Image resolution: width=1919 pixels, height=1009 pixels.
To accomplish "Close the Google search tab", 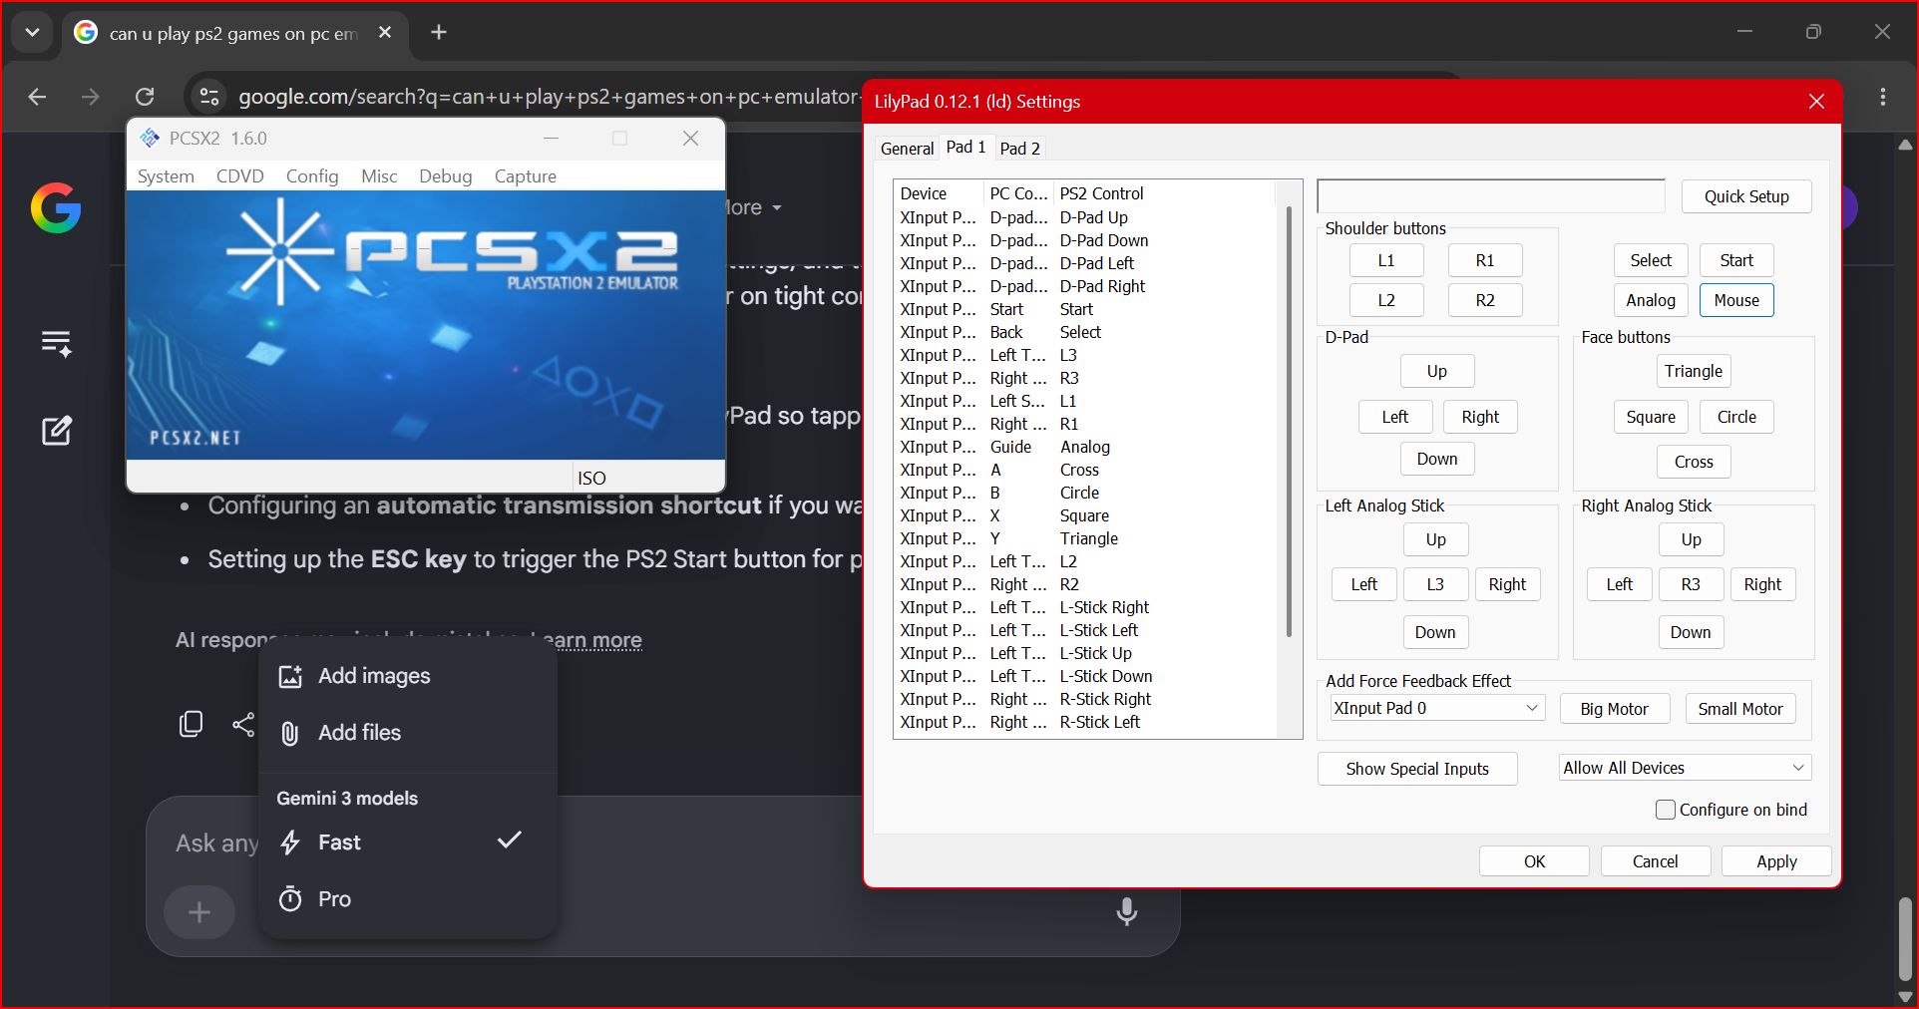I will (385, 32).
